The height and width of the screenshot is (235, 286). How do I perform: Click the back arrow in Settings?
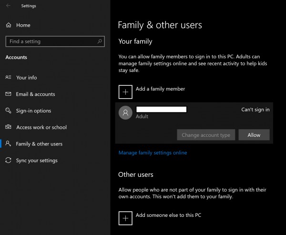point(8,5)
